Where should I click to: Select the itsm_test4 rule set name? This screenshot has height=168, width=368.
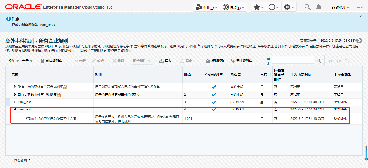coord(25,109)
